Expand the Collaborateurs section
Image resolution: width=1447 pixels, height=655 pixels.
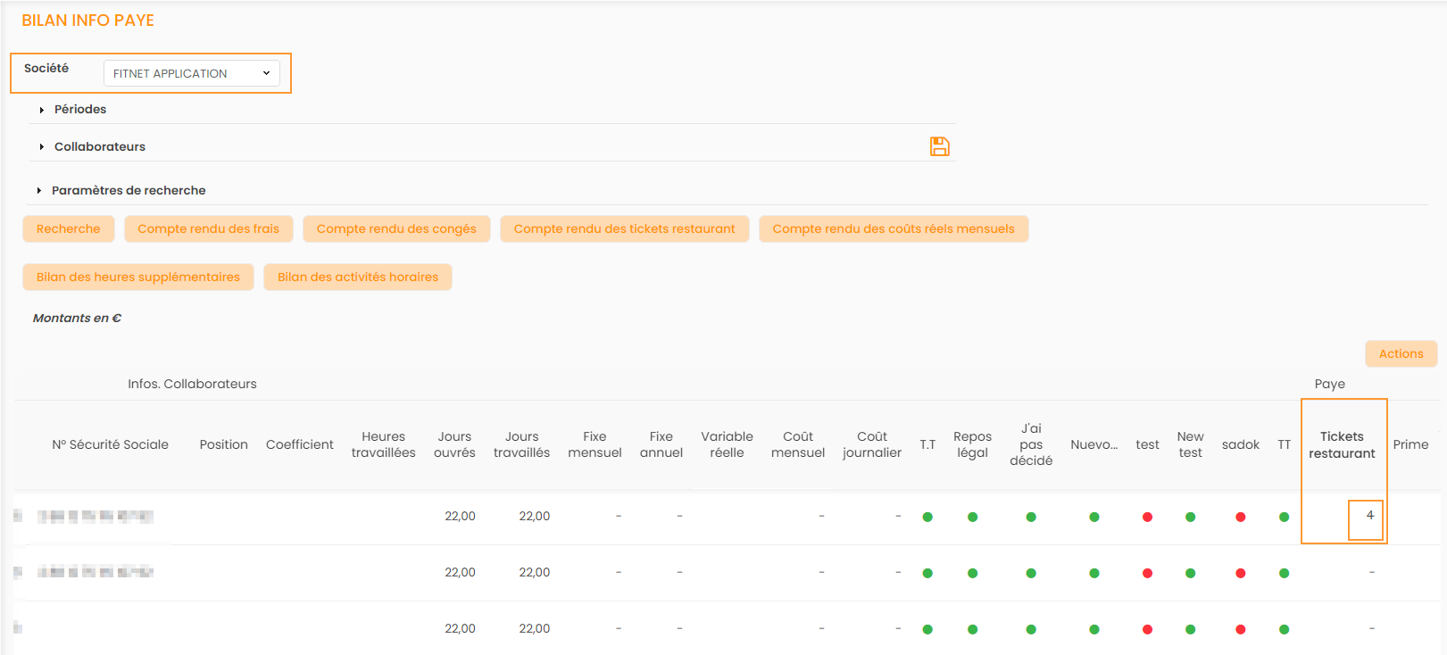[x=99, y=146]
